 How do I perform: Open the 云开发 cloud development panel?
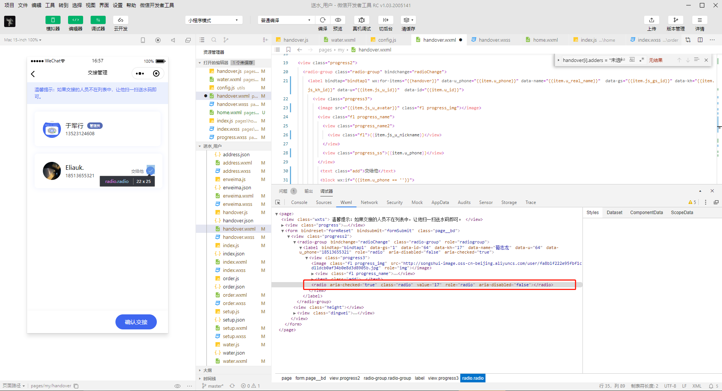pos(121,20)
